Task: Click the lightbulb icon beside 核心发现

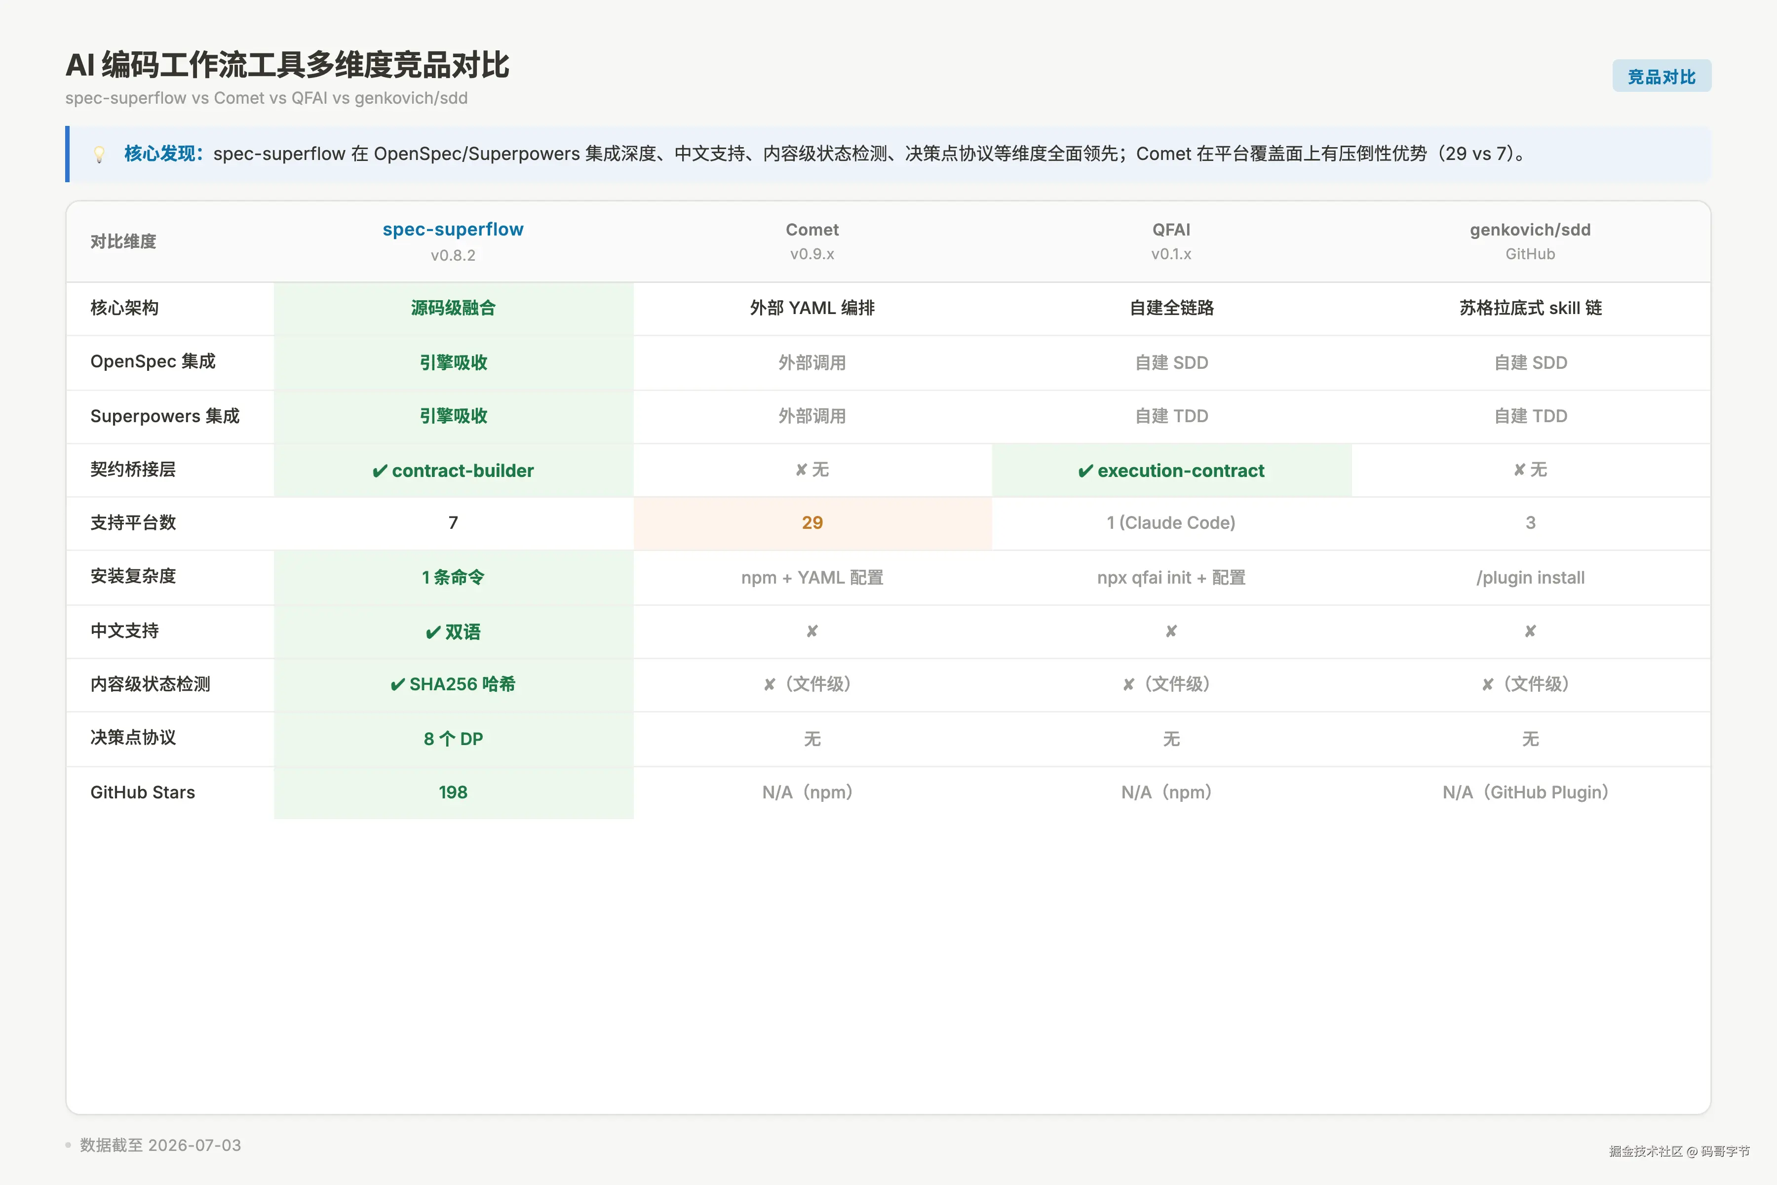Action: pyautogui.click(x=99, y=154)
